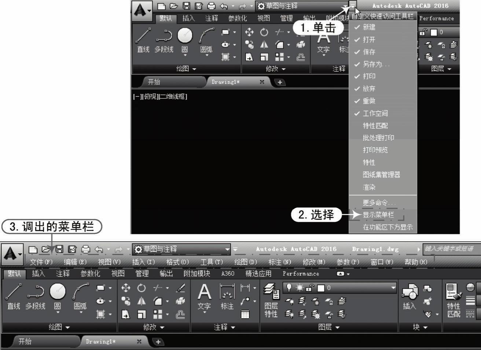Toggle 放弃 entry in the customize toolbar menu

(x=383, y=89)
